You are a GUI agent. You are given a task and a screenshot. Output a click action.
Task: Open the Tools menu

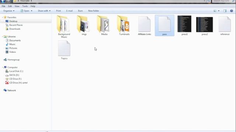click(25, 6)
